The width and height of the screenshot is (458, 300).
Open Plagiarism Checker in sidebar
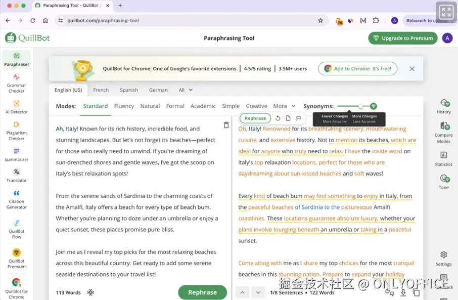[17, 131]
